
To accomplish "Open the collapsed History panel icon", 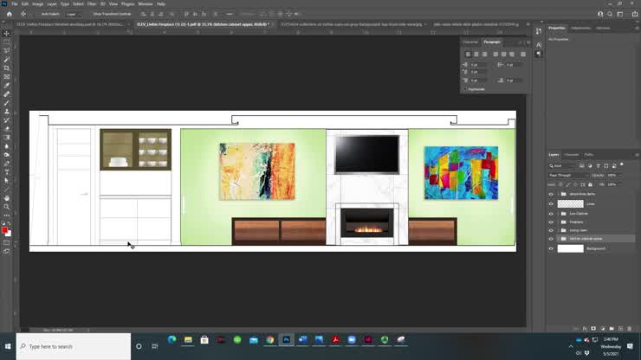I will click(539, 31).
